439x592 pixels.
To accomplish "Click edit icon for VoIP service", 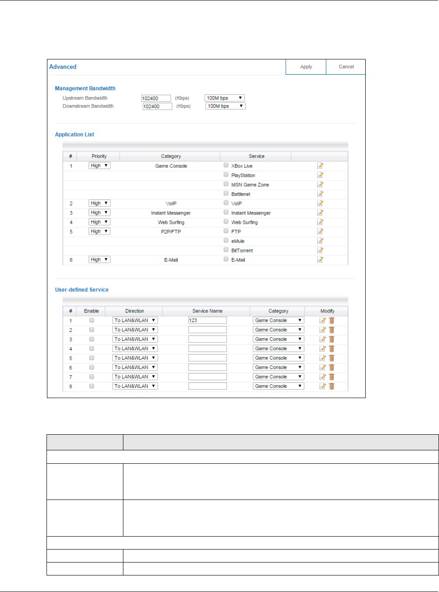I will tap(321, 203).
